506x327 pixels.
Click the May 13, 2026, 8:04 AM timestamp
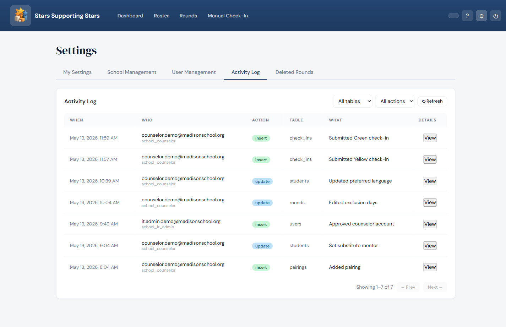[x=94, y=267]
